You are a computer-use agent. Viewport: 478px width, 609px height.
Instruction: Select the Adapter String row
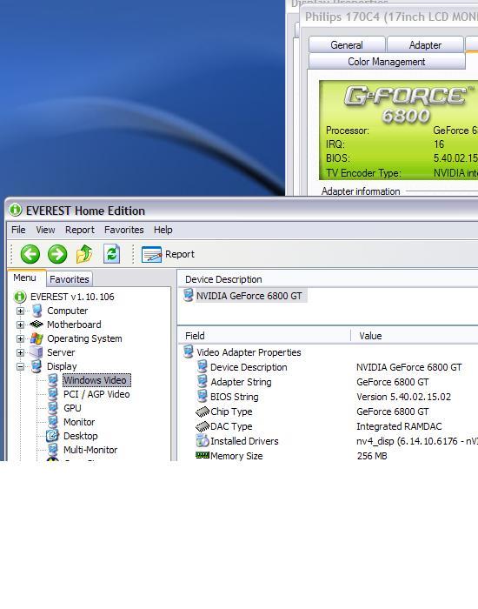click(241, 382)
